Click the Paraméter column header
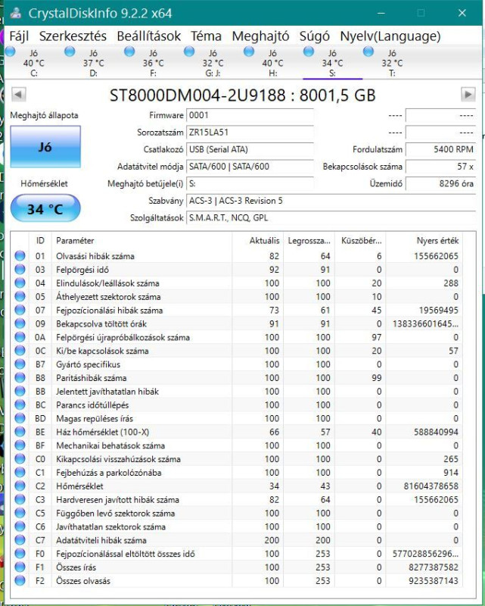This screenshot has width=485, height=606. click(141, 240)
